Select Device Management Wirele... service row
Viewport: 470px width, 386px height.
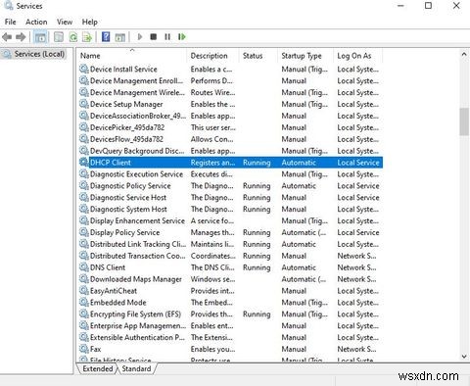[230, 92]
